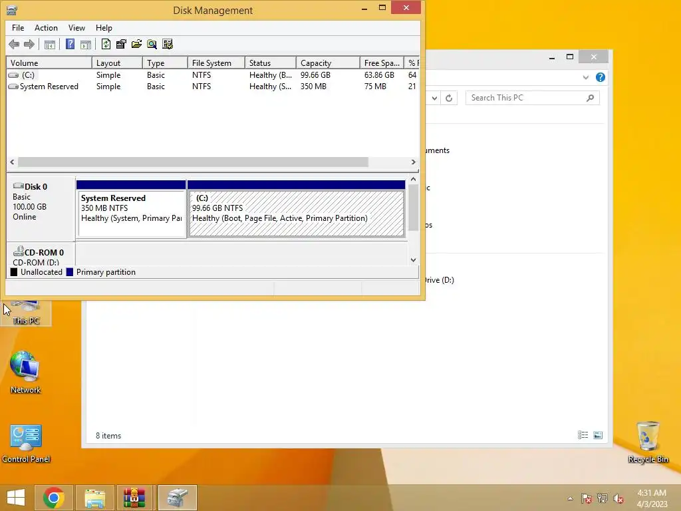The height and width of the screenshot is (511, 681).
Task: Open the View menu
Action: (x=76, y=28)
